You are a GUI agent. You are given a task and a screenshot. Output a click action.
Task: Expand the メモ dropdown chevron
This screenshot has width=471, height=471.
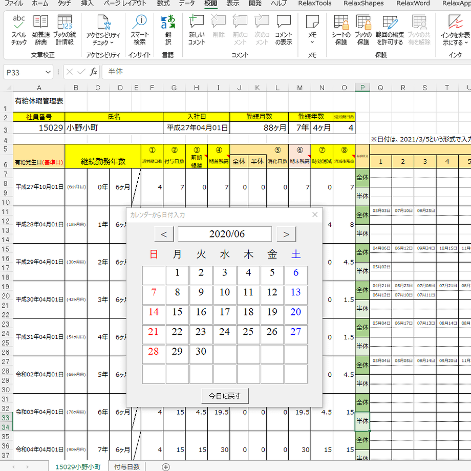click(x=312, y=42)
